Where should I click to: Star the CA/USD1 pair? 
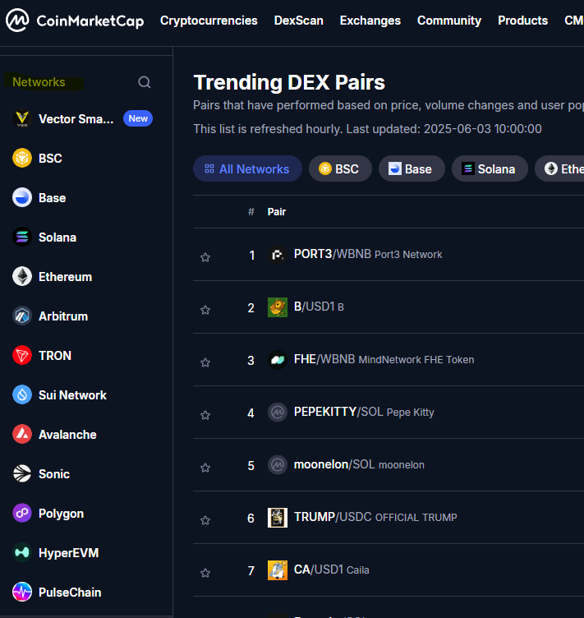click(205, 573)
